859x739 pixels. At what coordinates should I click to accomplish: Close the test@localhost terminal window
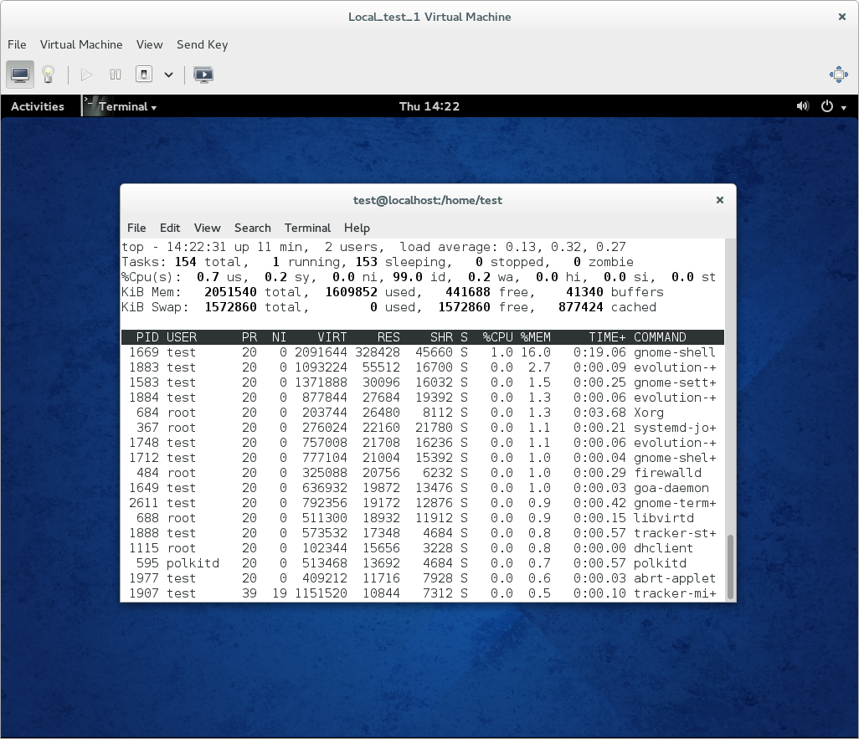coord(720,200)
